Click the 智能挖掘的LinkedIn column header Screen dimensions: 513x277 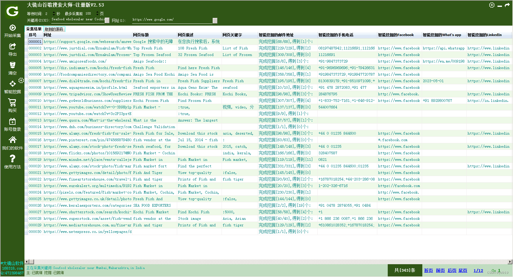(x=489, y=35)
